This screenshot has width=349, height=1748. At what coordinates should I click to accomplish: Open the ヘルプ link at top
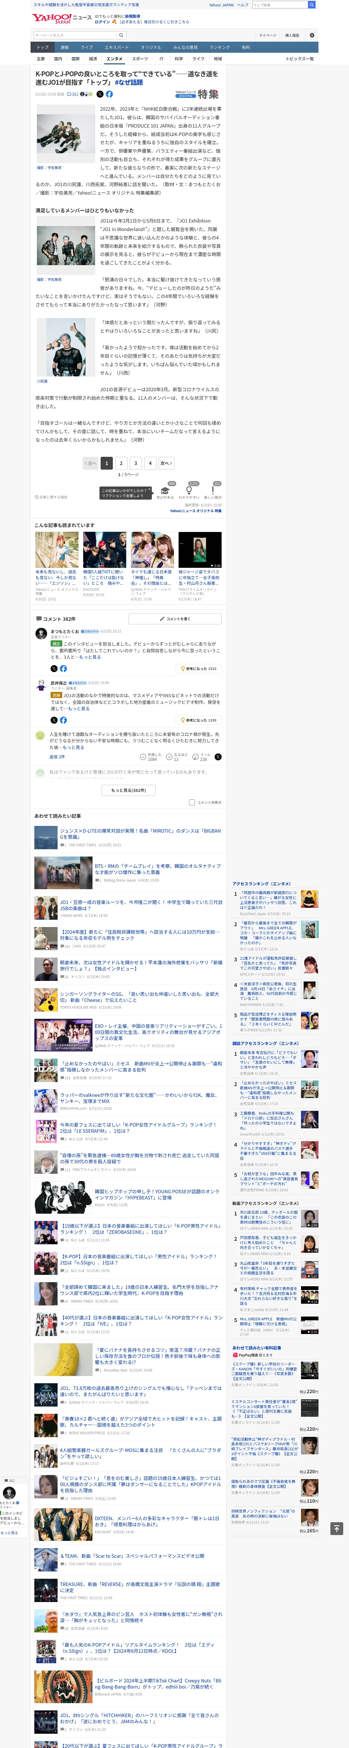click(242, 5)
